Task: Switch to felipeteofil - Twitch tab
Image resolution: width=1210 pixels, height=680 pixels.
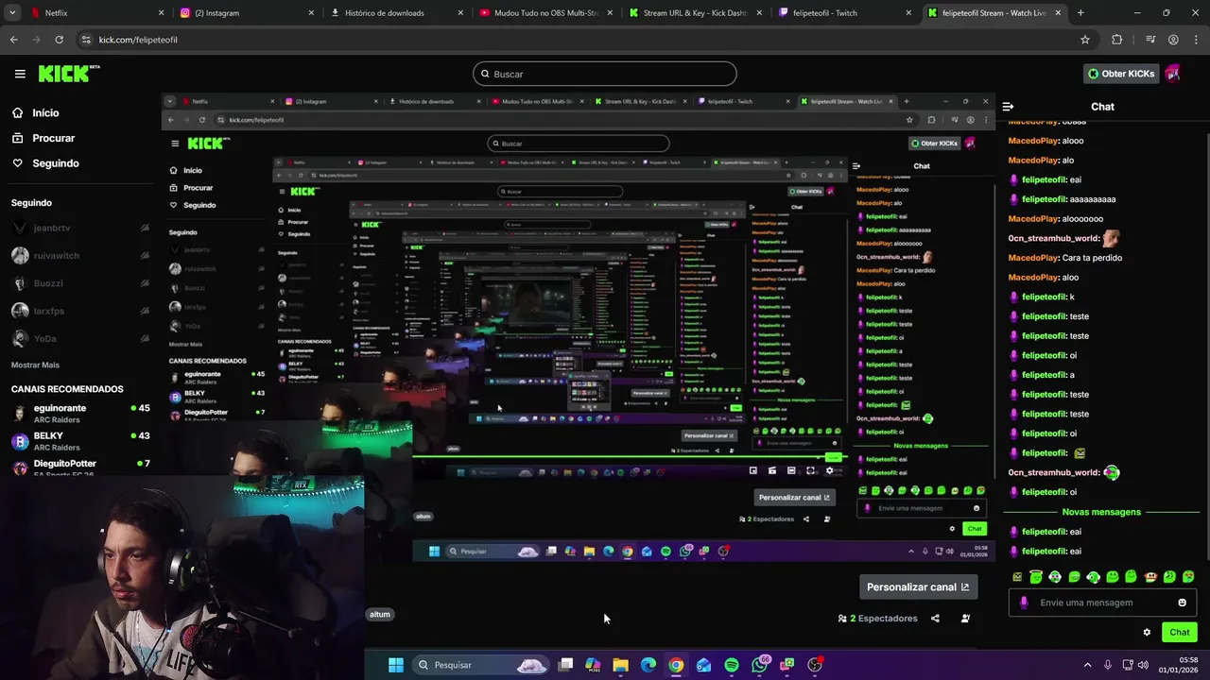Action: point(844,13)
